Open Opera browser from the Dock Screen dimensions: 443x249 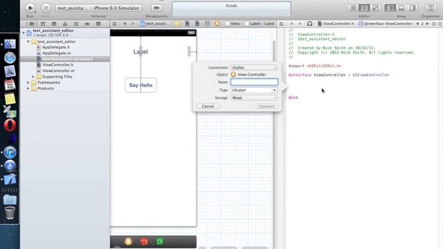(10, 125)
